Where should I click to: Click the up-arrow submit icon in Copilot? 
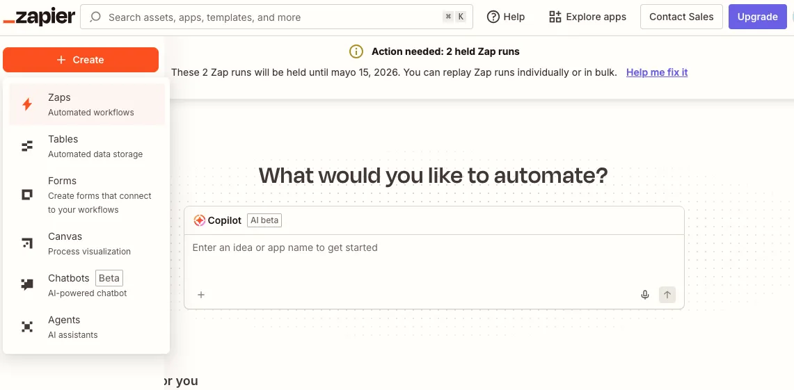point(667,295)
